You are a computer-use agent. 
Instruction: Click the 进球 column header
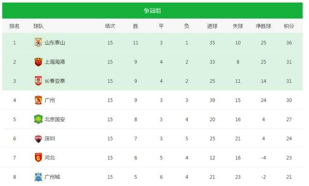212,26
